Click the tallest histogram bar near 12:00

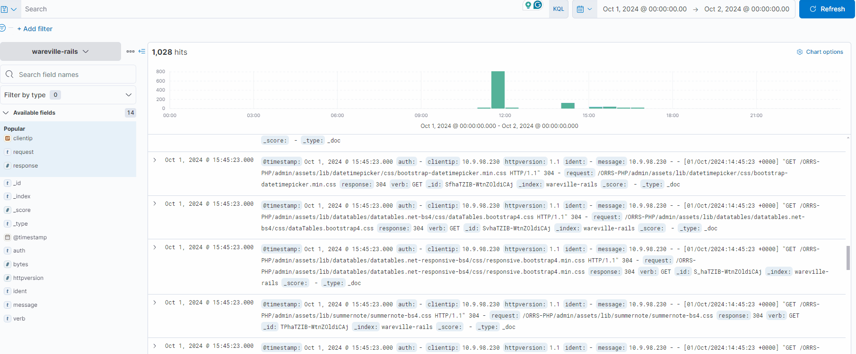click(x=498, y=90)
